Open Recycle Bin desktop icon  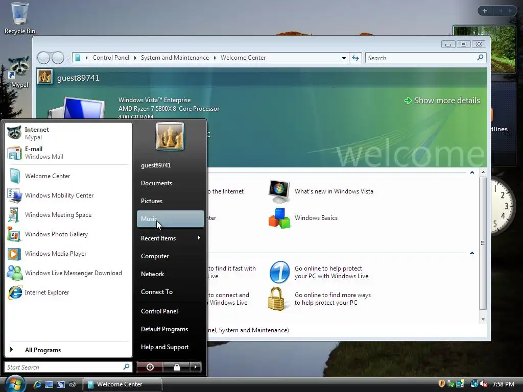(19, 18)
